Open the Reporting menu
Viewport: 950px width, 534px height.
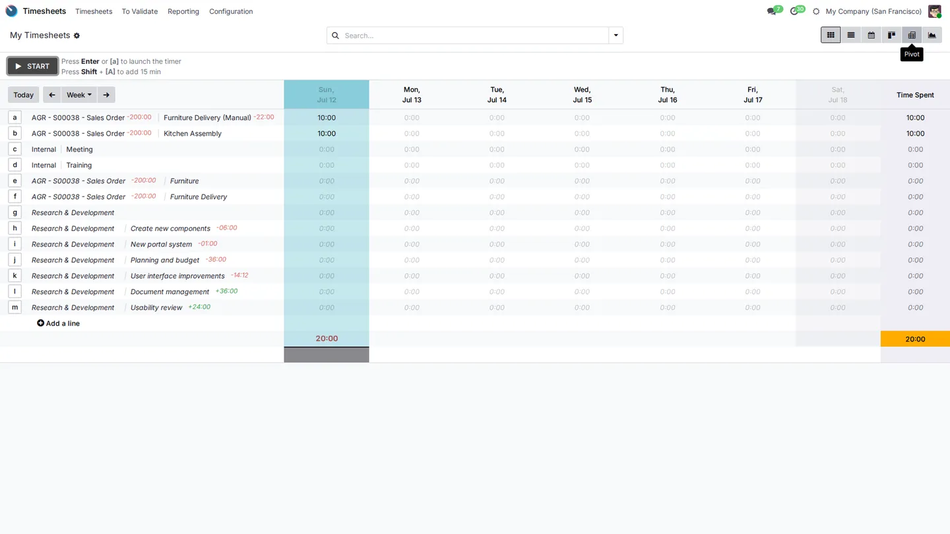183,11
